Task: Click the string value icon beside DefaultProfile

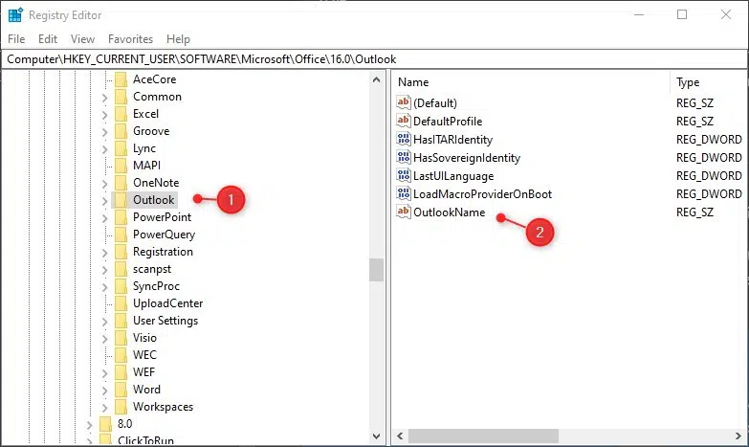Action: tap(403, 121)
